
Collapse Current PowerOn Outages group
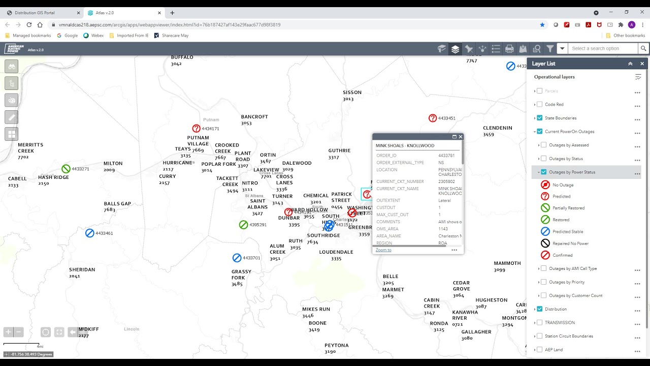535,132
